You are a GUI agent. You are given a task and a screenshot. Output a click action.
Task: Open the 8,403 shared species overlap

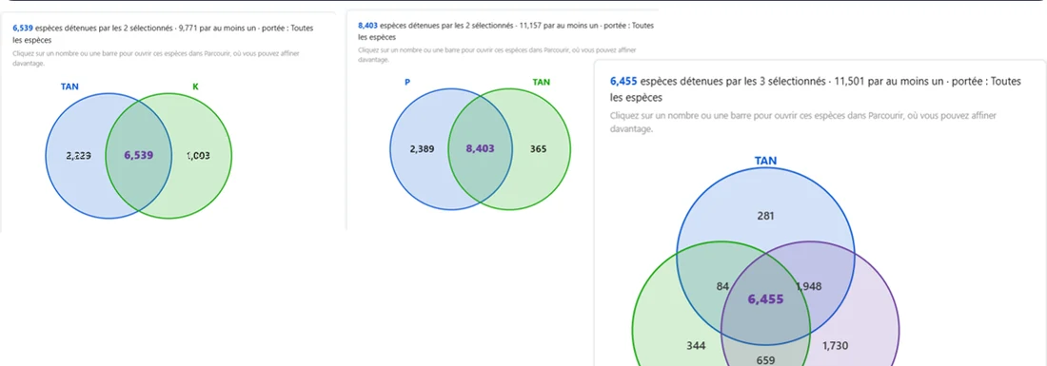tap(480, 148)
